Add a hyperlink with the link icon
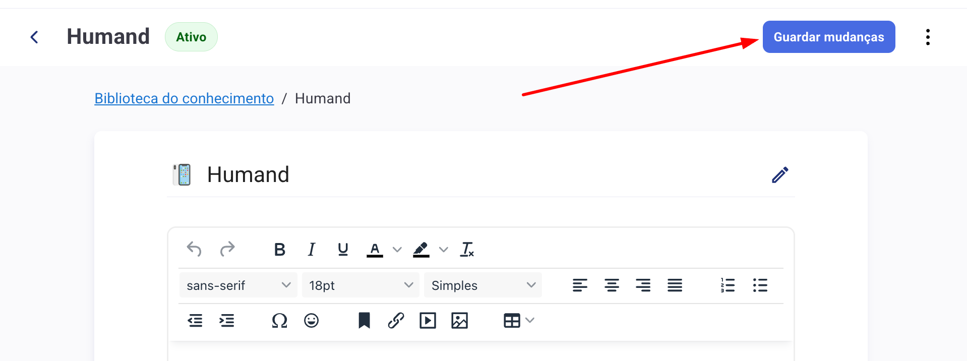The width and height of the screenshot is (967, 361). click(x=396, y=321)
